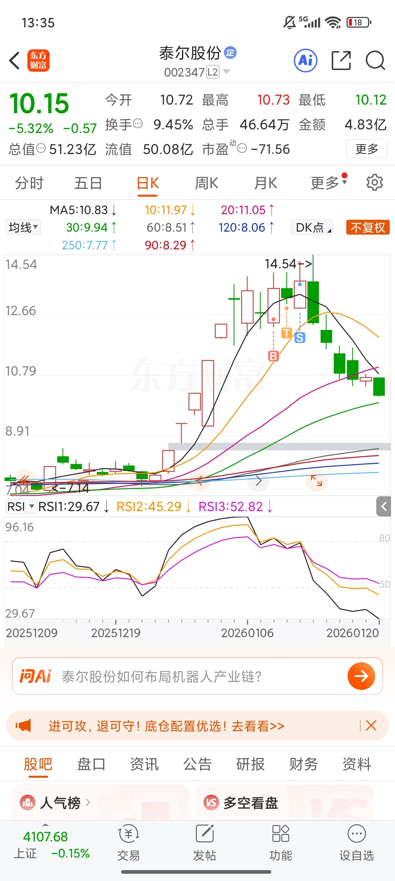Switch to 五日 chart tab

tap(88, 183)
